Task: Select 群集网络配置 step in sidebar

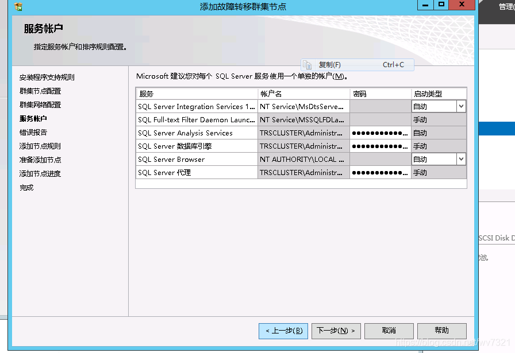Action: pyautogui.click(x=40, y=104)
